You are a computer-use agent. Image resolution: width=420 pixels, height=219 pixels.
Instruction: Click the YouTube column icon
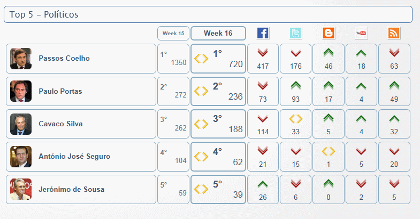[362, 33]
